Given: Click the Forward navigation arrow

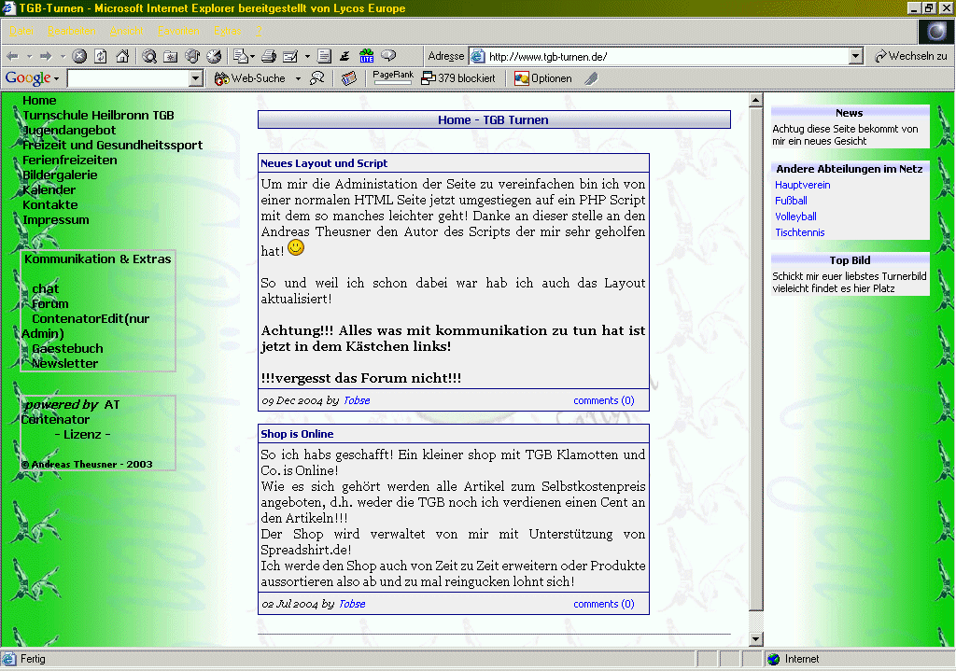Looking at the screenshot, I should 46,56.
